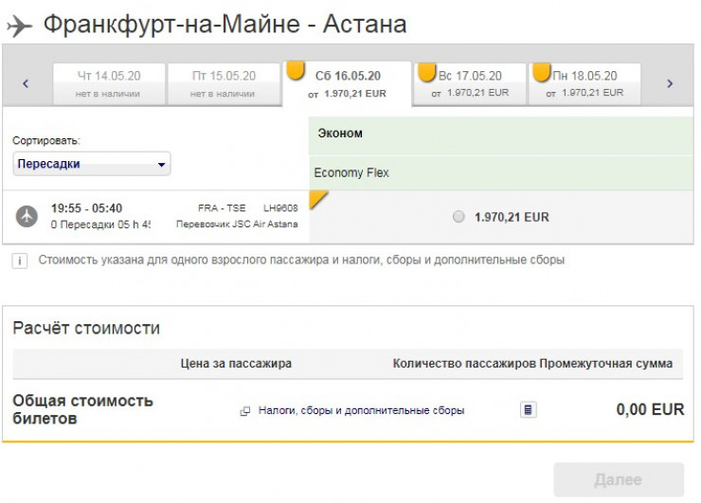
Task: Select the 1.970,21 EUR Economy Flex fare
Action: [x=459, y=217]
